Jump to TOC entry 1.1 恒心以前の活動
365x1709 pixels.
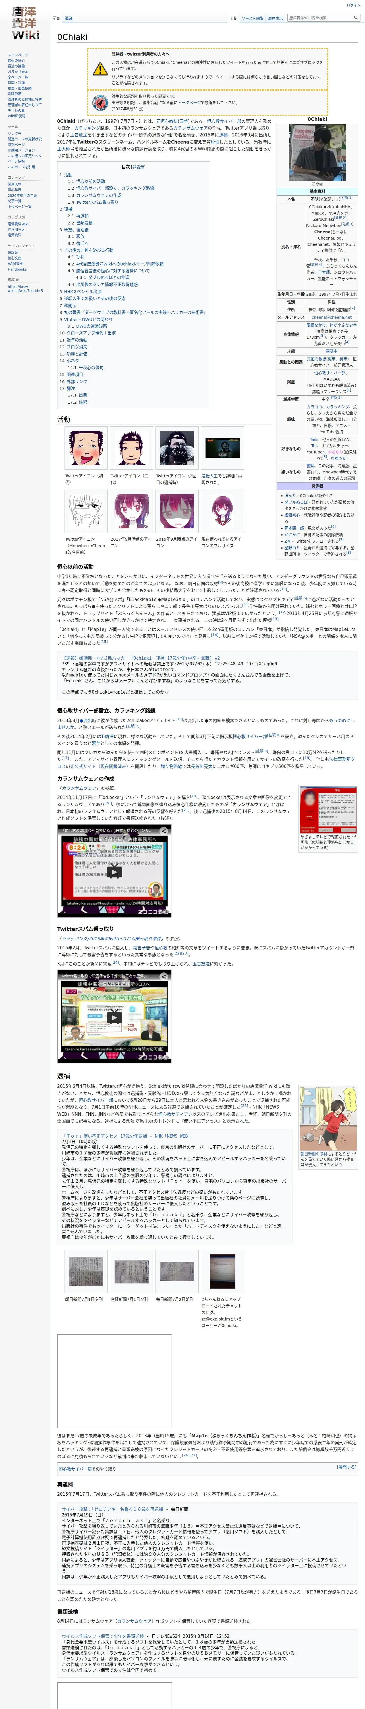[x=86, y=181]
